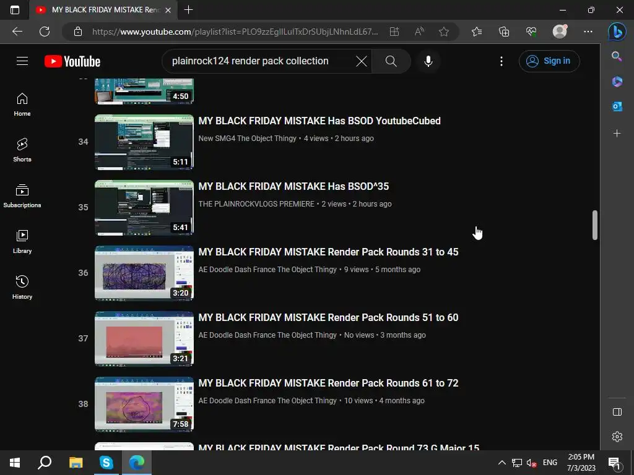Show hidden tray icons chevron
The width and height of the screenshot is (634, 475).
coord(502,463)
